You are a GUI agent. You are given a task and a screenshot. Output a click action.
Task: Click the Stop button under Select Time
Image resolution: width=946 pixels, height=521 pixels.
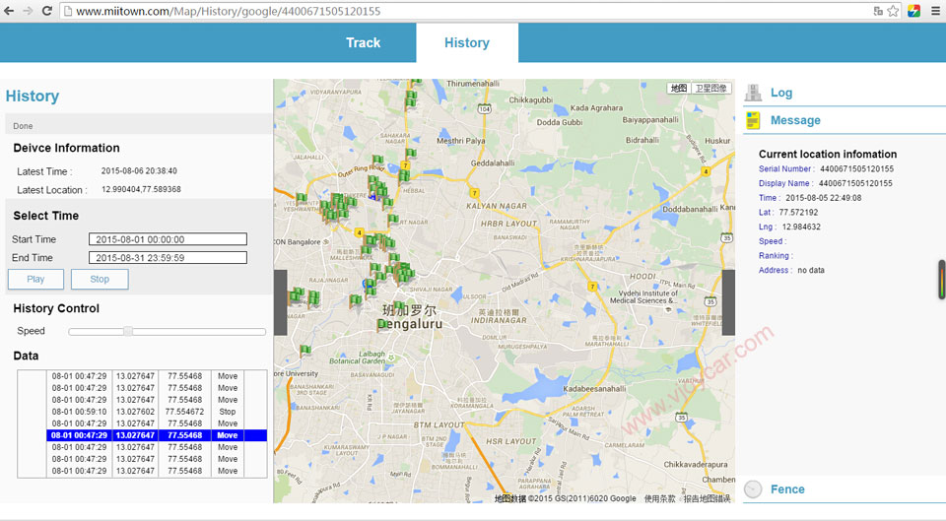point(100,279)
